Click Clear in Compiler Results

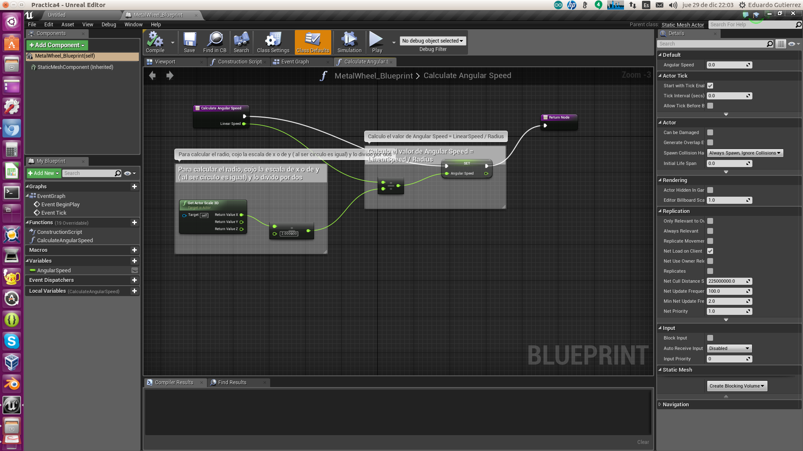tap(643, 442)
